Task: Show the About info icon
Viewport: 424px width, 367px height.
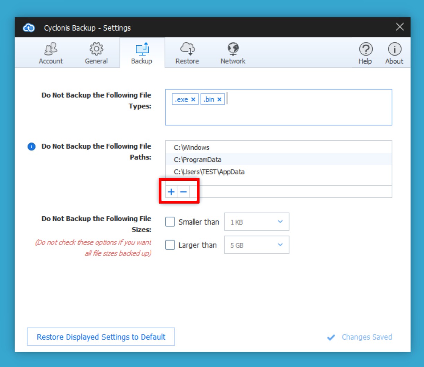Action: point(394,53)
